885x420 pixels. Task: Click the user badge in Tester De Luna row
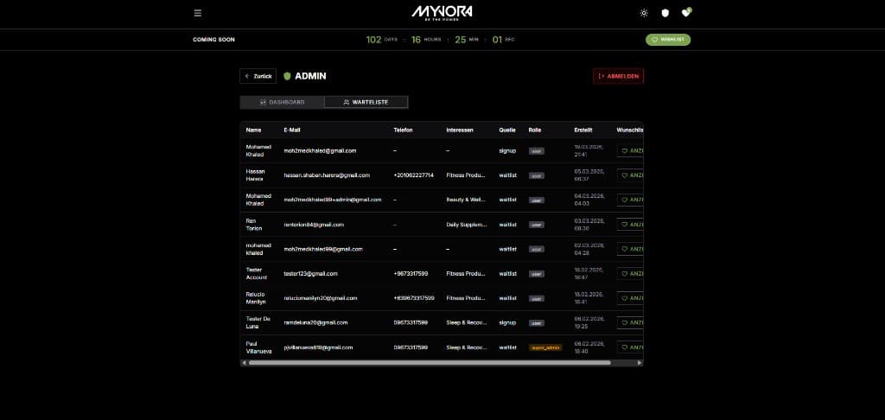pyautogui.click(x=536, y=323)
